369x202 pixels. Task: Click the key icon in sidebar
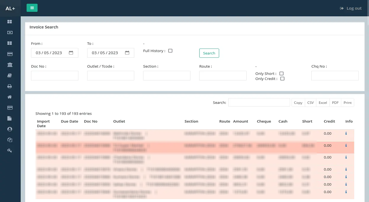10,151
